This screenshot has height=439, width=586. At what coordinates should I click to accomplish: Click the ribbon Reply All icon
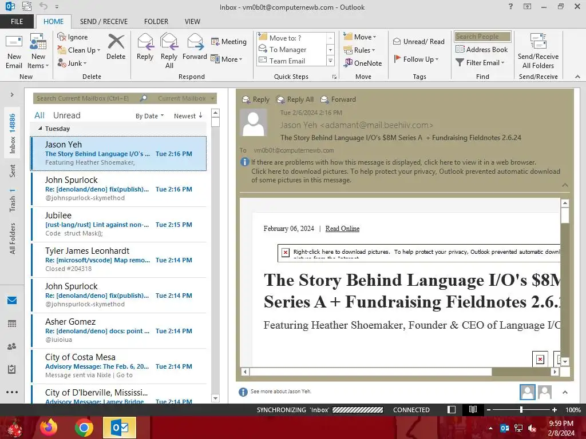[169, 51]
